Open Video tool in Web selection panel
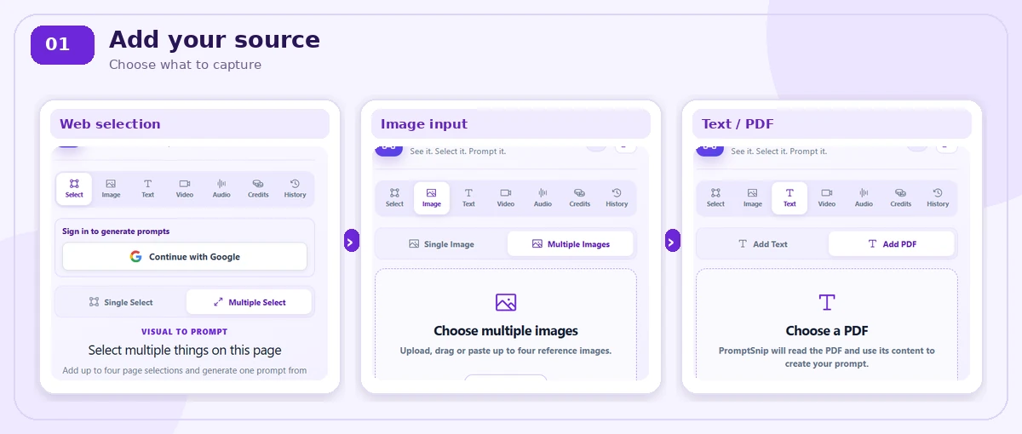 pos(185,188)
